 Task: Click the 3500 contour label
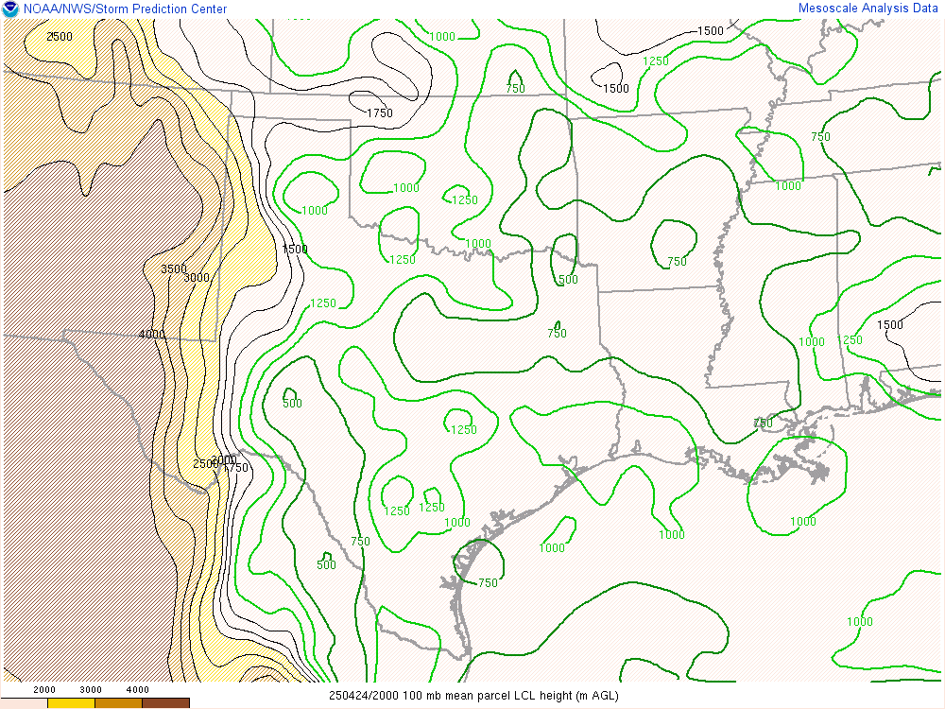point(174,269)
